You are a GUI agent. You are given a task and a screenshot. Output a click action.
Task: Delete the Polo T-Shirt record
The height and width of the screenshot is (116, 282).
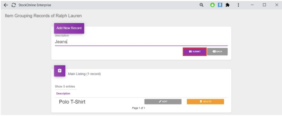tap(205, 102)
